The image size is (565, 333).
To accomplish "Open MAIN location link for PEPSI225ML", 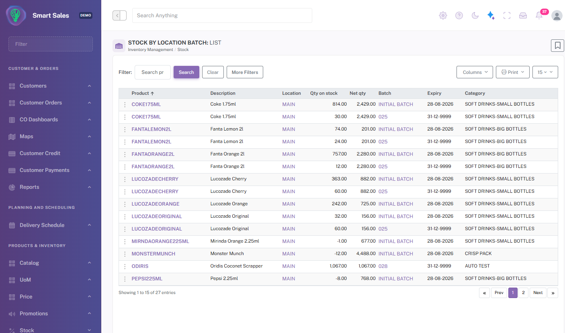I will (x=289, y=279).
